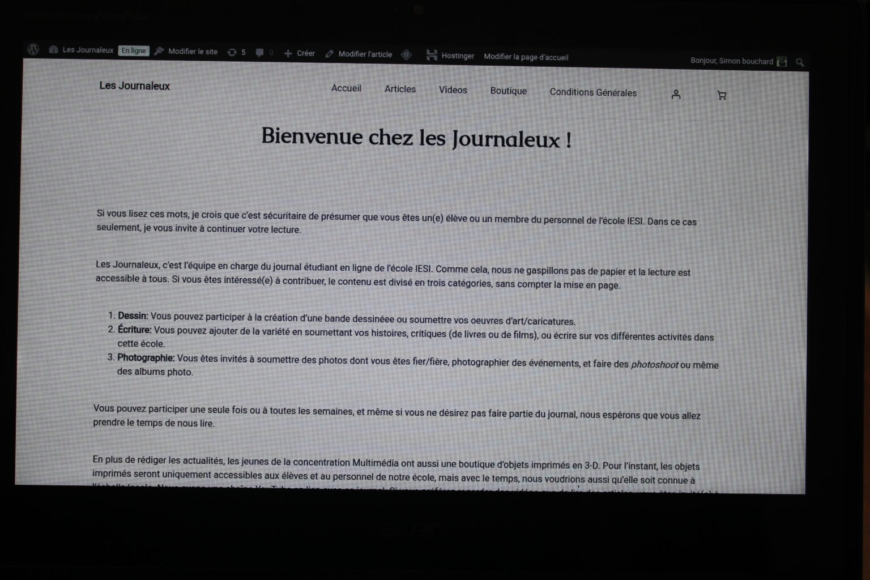
Task: Click Simon bouchard's avatar thumbnail
Action: pos(782,62)
